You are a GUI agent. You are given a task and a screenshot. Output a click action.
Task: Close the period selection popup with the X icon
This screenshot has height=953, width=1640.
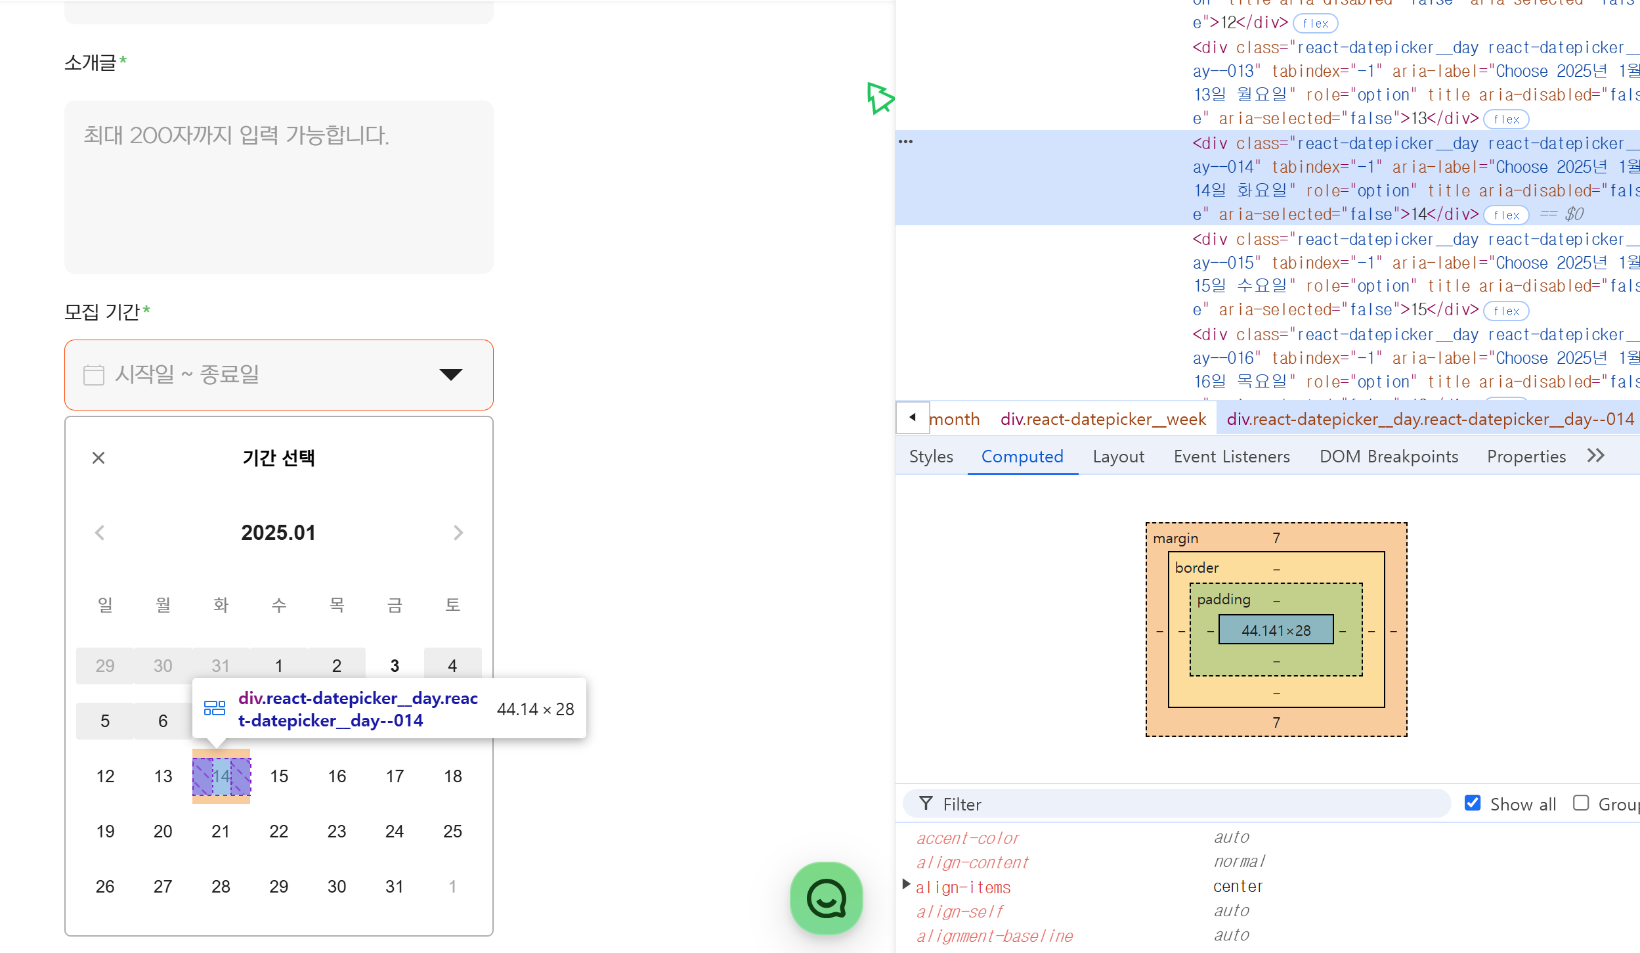coord(98,458)
